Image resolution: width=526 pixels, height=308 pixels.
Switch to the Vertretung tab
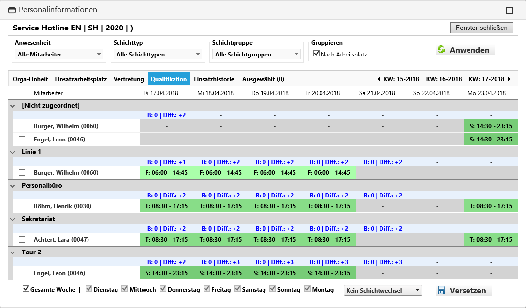pyautogui.click(x=128, y=79)
